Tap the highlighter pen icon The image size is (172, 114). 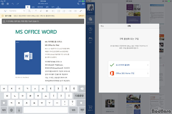coord(41,11)
